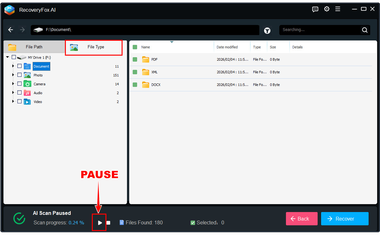Click the feedback chat icon

point(315,9)
